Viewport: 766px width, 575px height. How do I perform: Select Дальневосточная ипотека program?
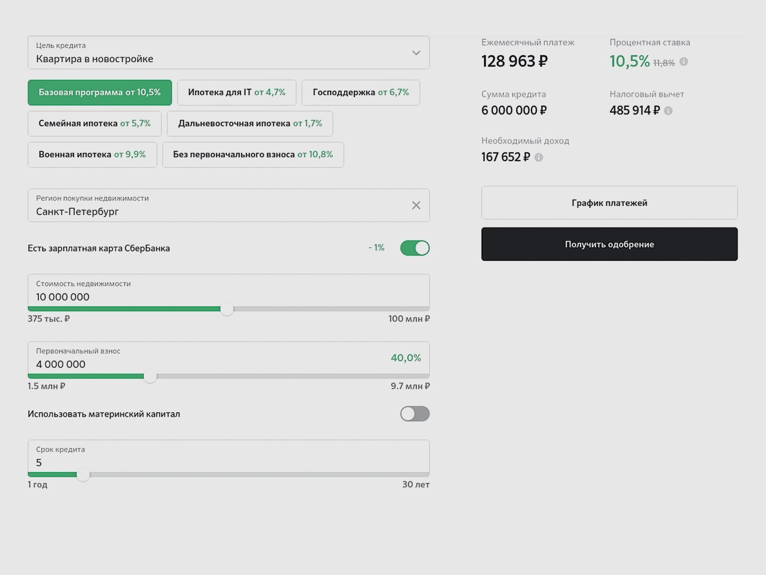click(x=250, y=123)
